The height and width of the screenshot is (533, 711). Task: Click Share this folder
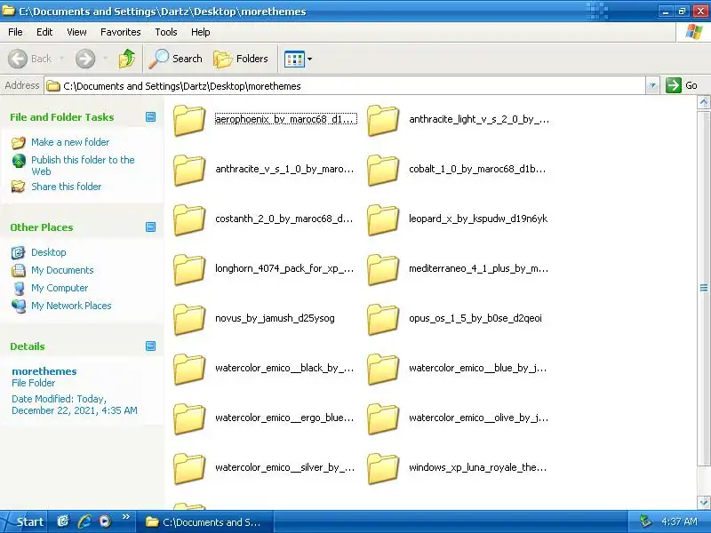click(x=66, y=187)
